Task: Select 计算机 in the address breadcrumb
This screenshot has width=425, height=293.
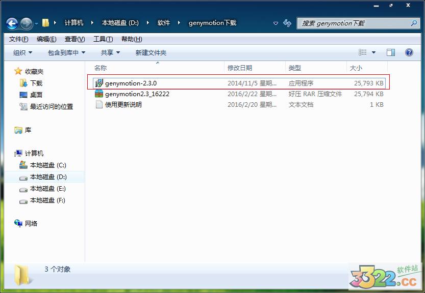Action: click(73, 23)
